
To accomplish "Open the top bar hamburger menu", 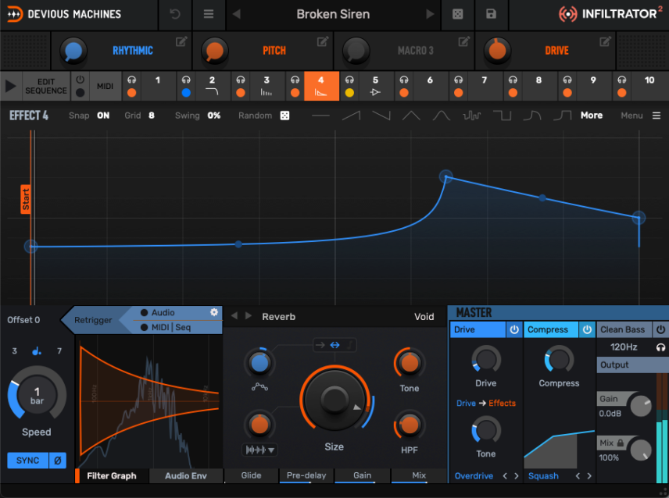I will [209, 14].
